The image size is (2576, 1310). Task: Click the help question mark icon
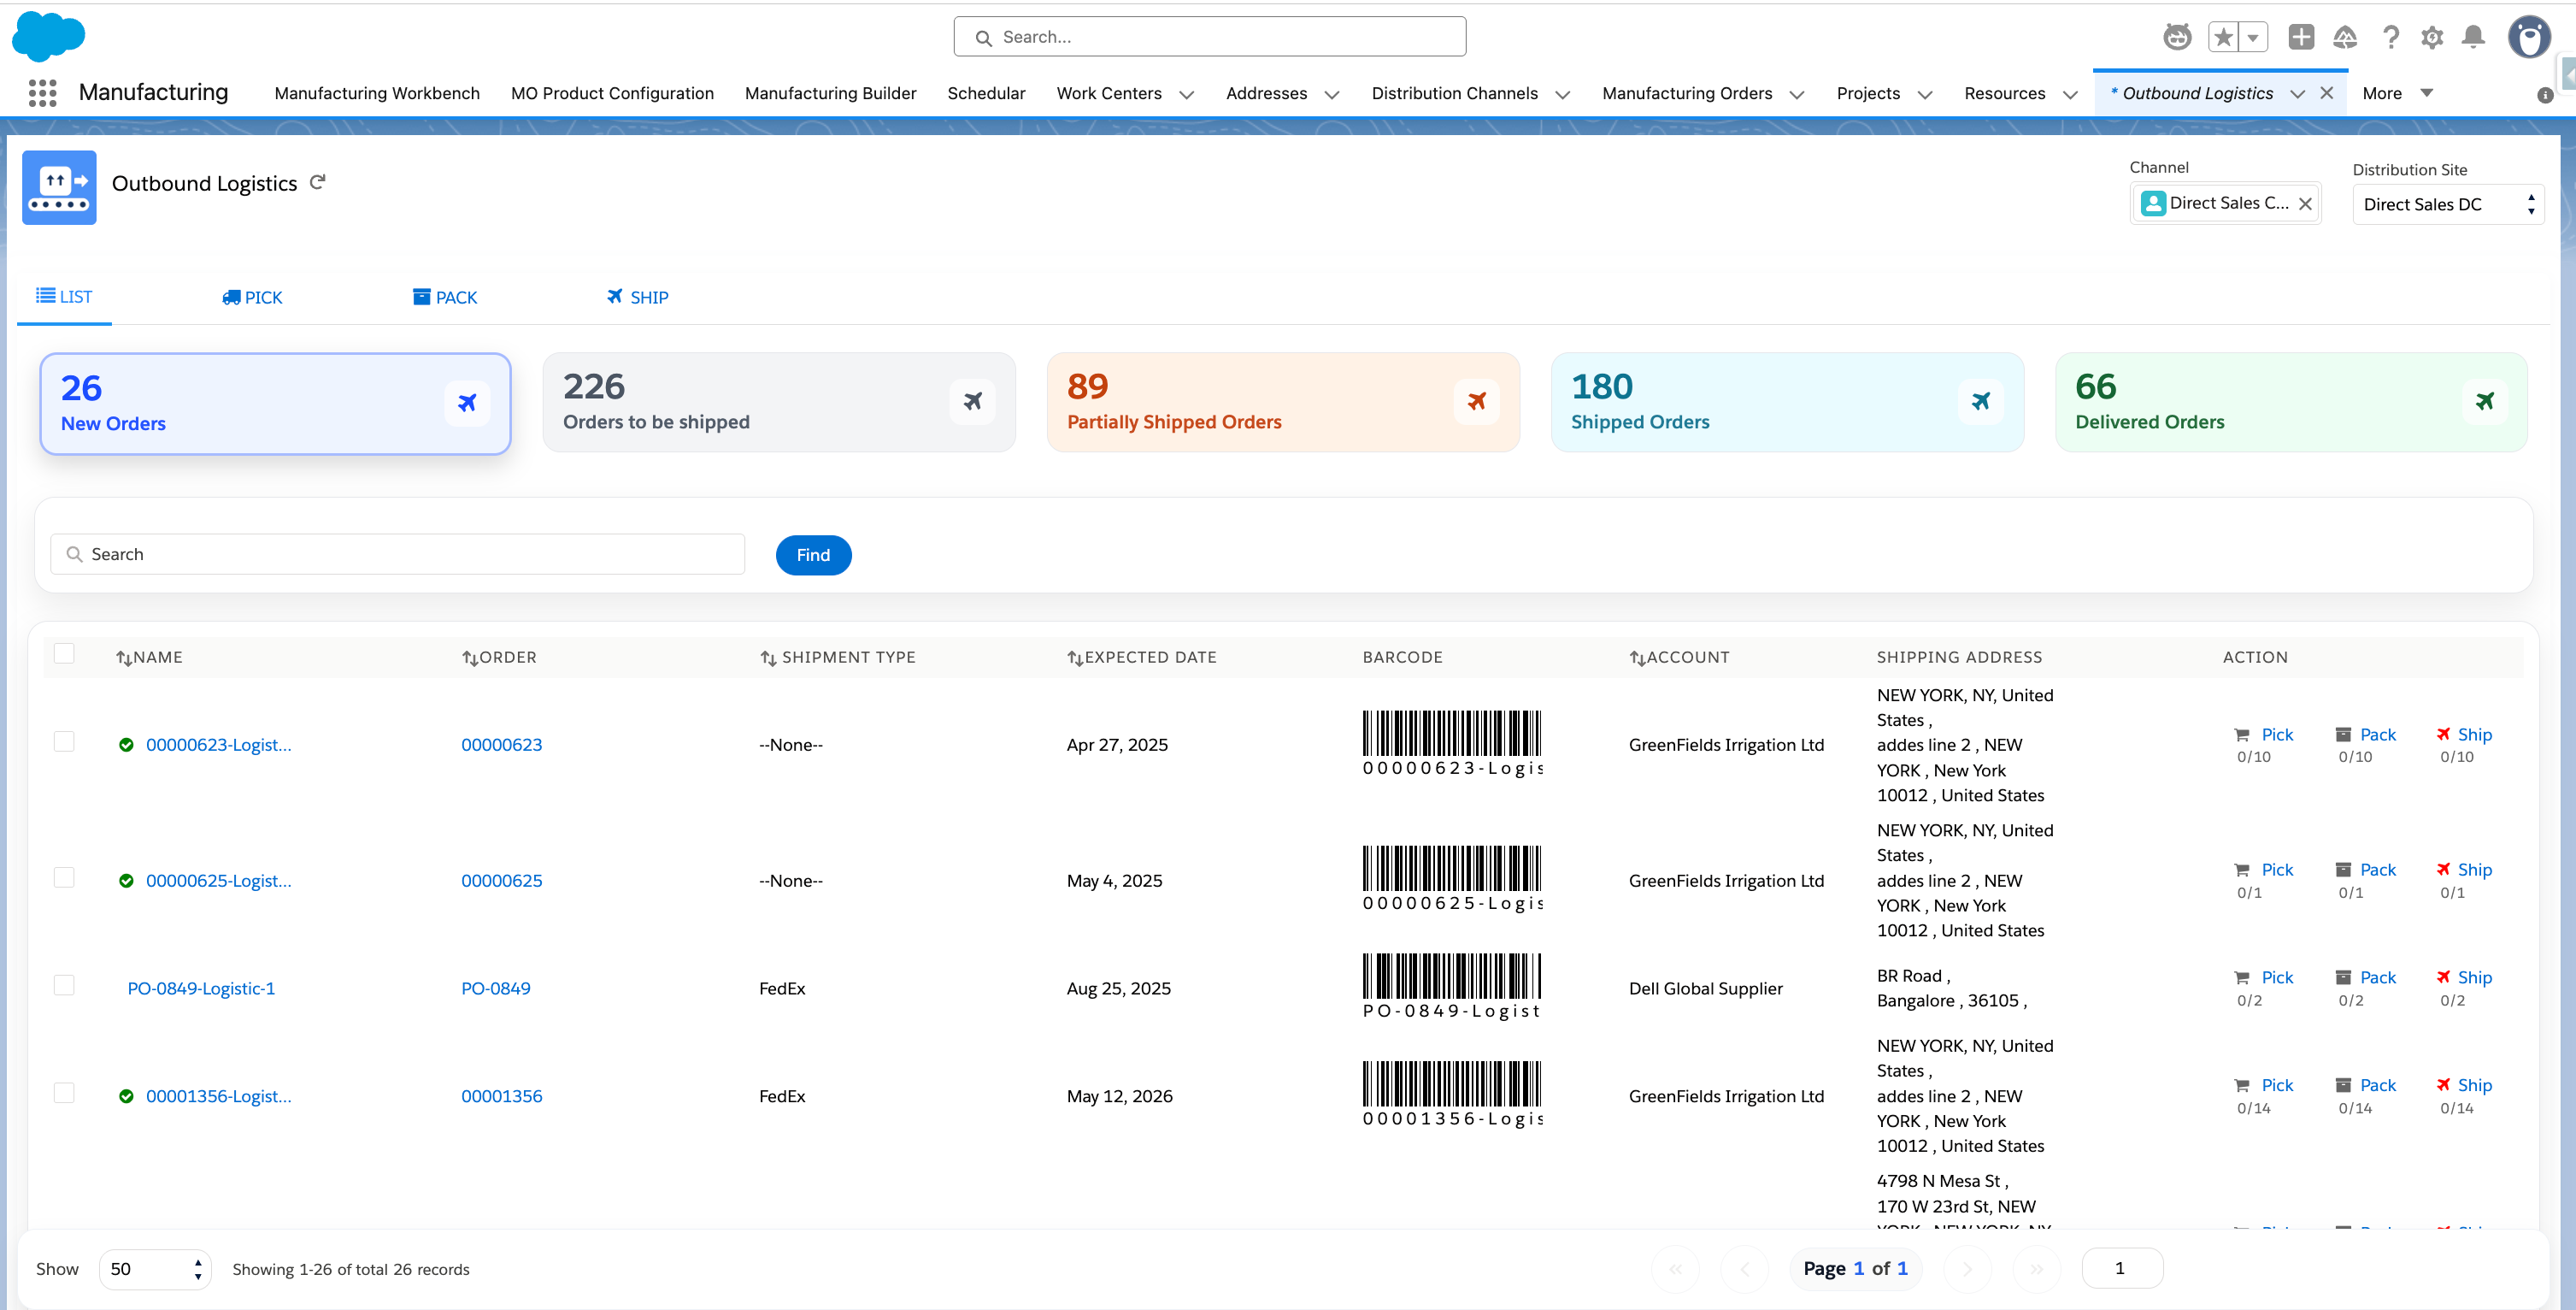[x=2391, y=37]
